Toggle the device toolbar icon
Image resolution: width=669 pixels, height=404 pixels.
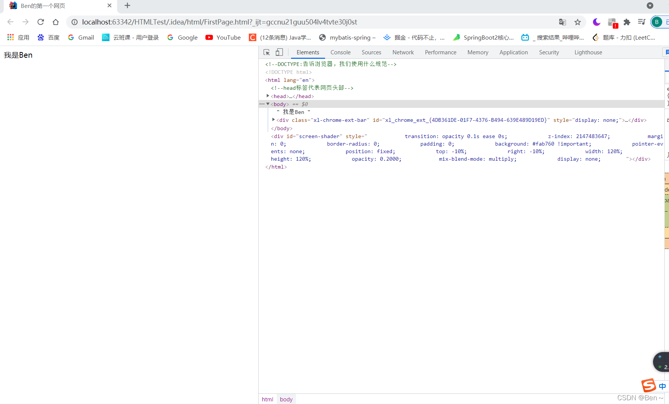coord(279,52)
